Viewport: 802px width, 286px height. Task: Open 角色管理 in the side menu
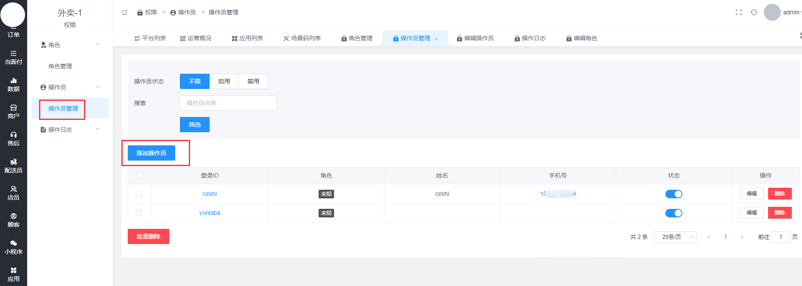[60, 66]
